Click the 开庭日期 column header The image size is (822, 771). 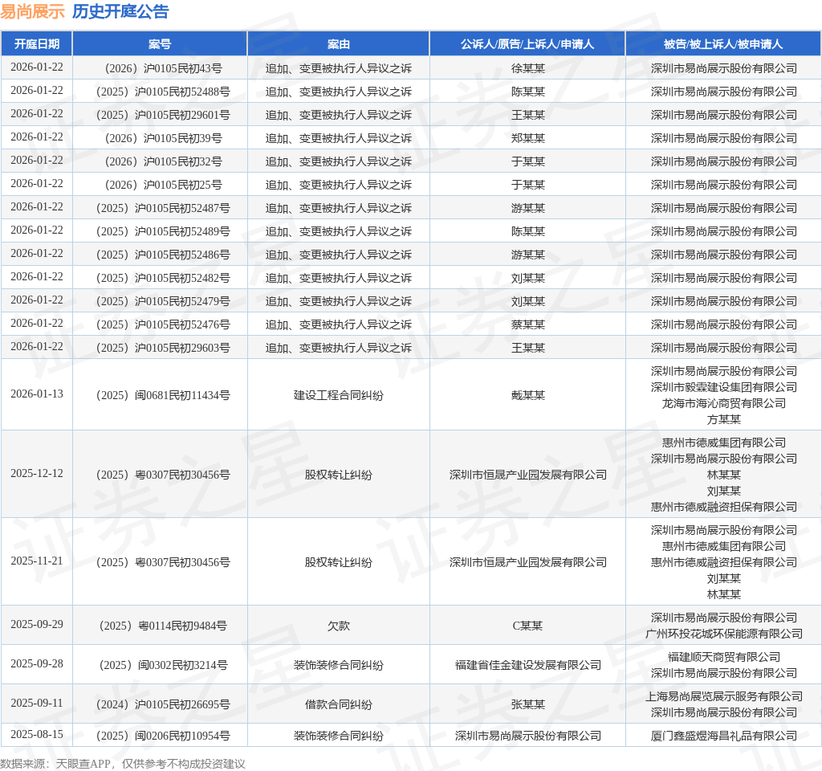36,44
